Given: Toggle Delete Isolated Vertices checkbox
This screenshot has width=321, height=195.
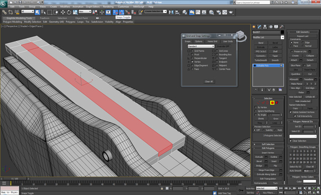Looking at the screenshot, I should [x=290, y=112].
